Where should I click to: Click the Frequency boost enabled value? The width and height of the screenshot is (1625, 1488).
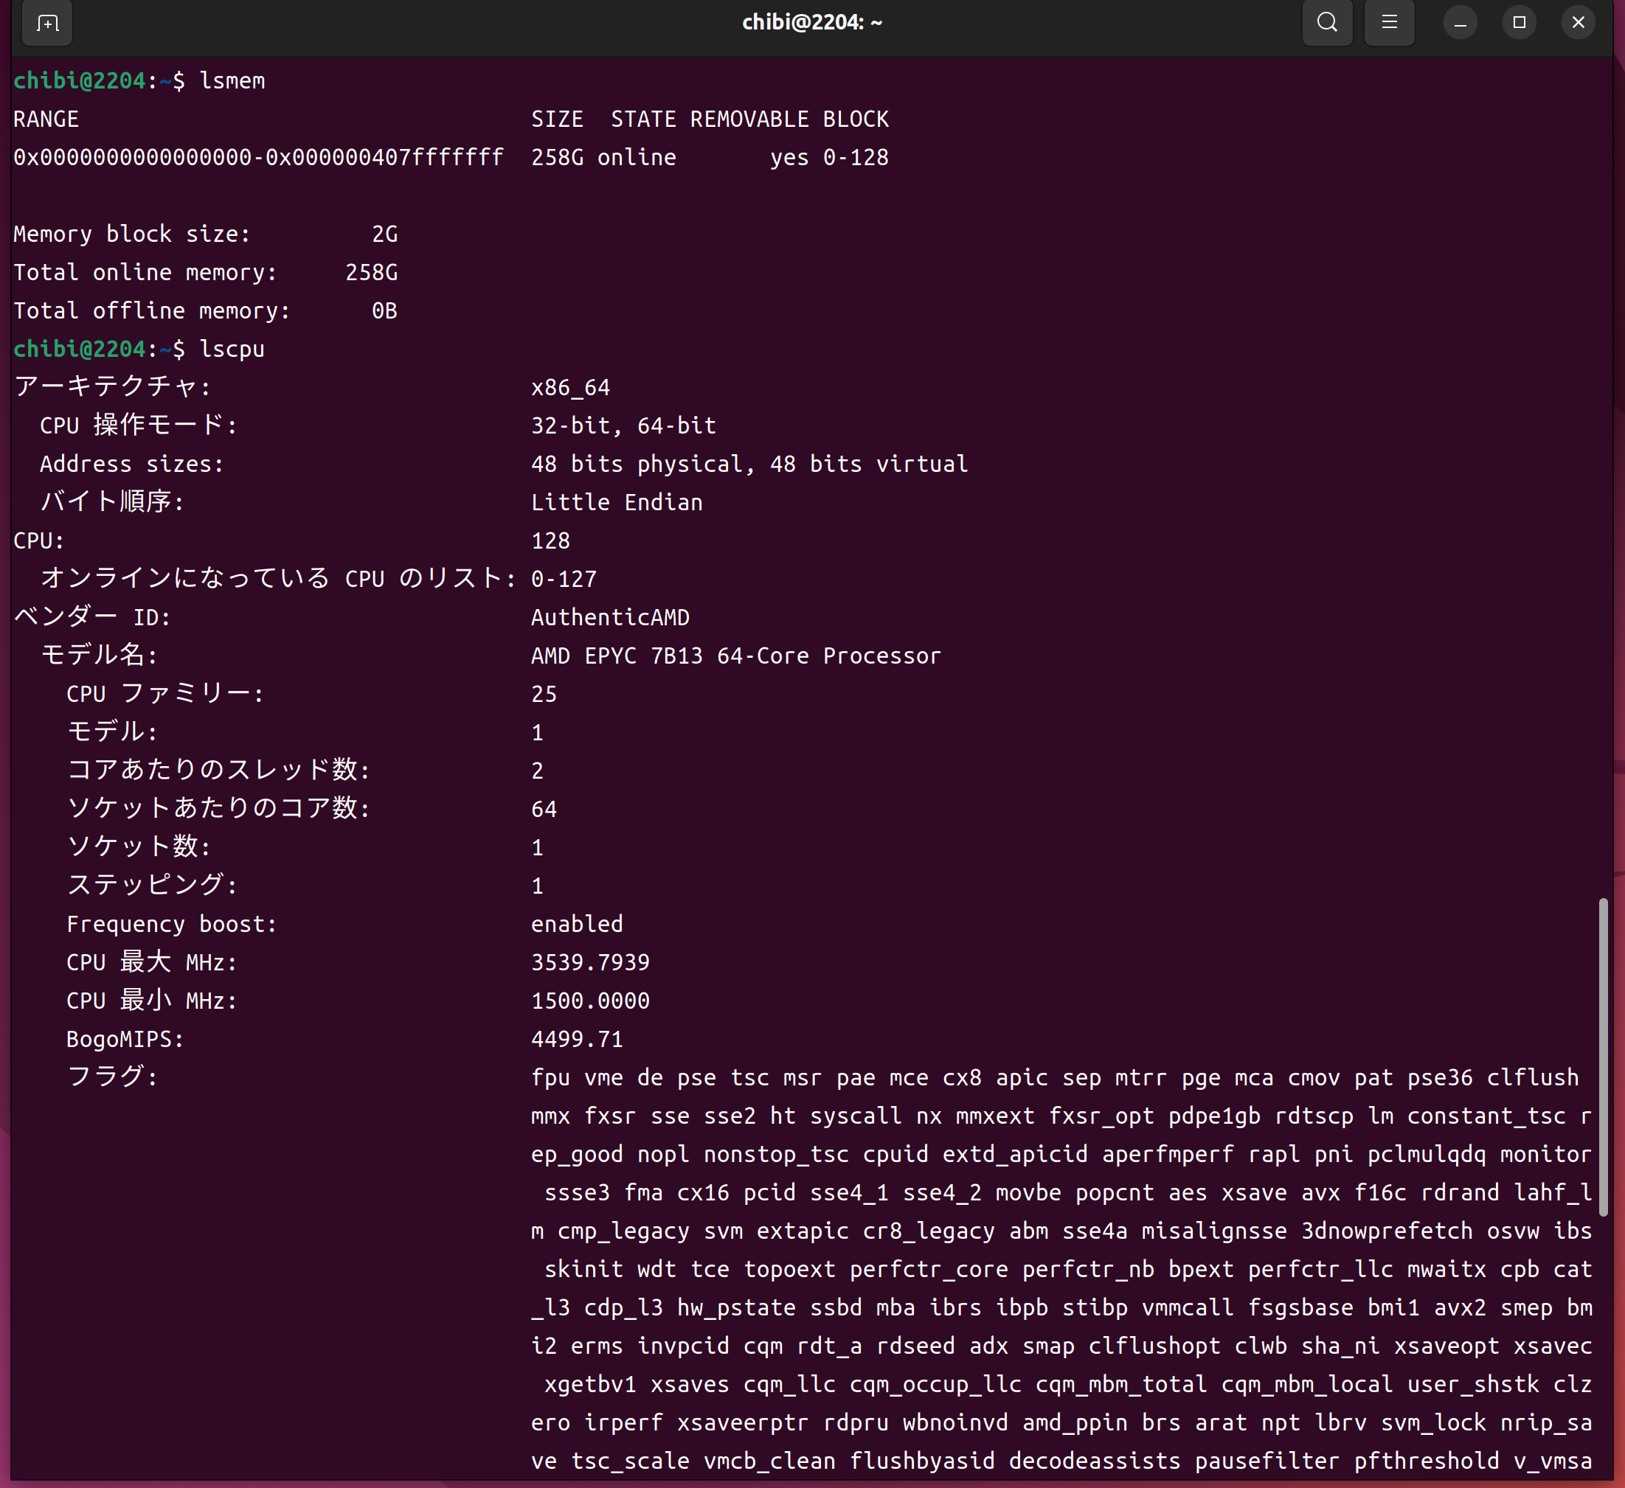coord(576,924)
